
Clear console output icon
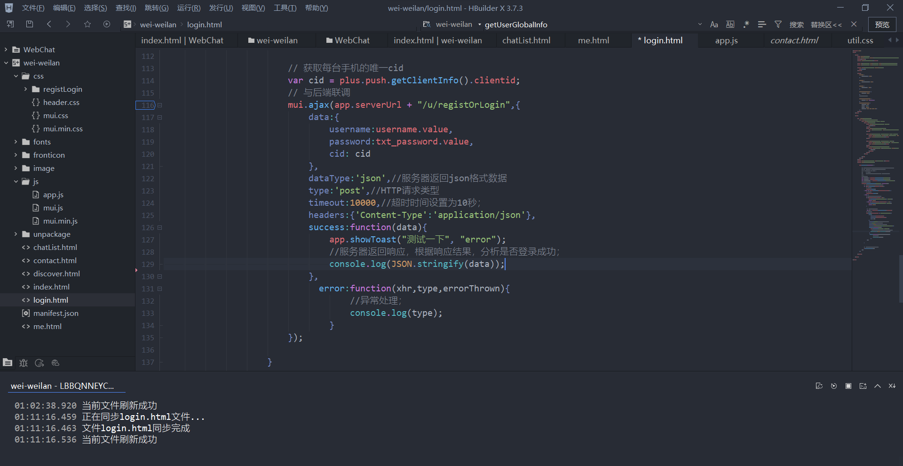point(892,386)
